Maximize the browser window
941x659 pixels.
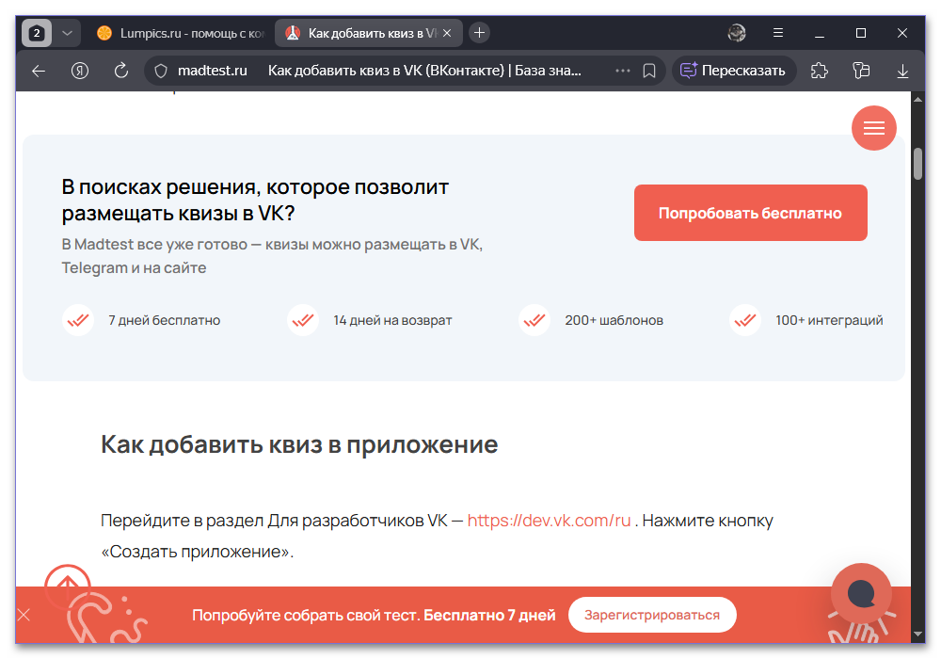coord(861,33)
